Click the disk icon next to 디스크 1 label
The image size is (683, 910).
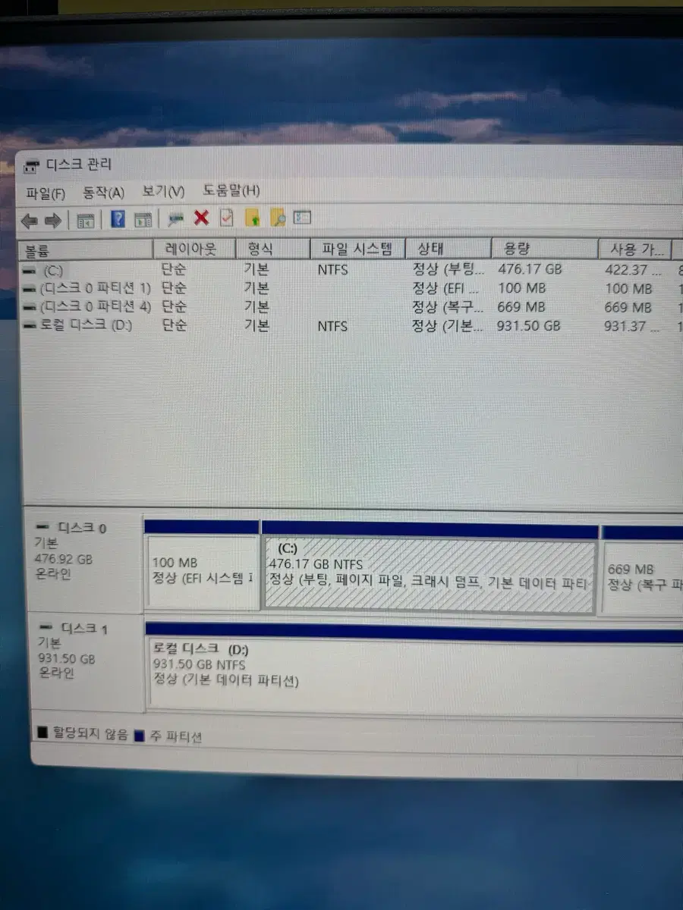[x=46, y=628]
